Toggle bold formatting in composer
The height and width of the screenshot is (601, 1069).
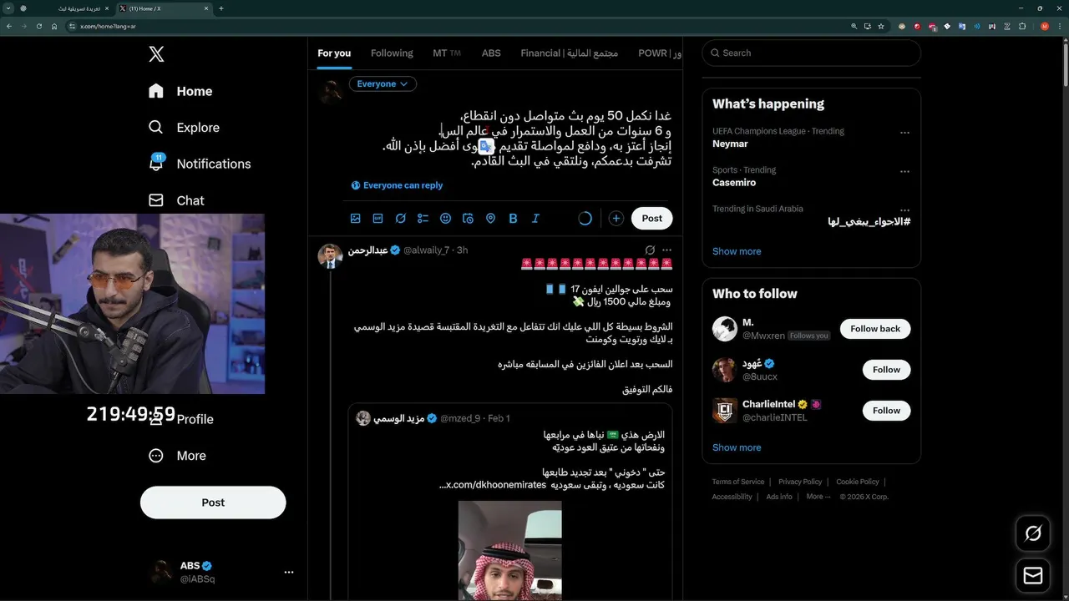click(x=514, y=219)
